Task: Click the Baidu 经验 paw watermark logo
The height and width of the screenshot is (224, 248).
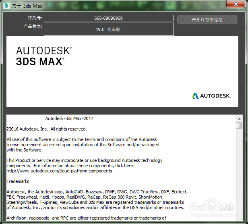Action: tap(212, 205)
